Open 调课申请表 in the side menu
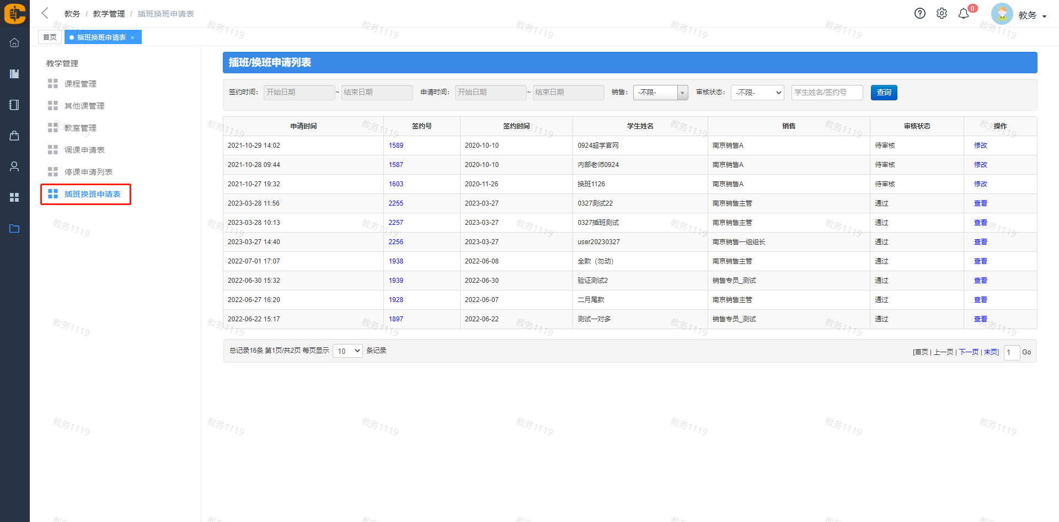The height and width of the screenshot is (522, 1059). point(84,150)
